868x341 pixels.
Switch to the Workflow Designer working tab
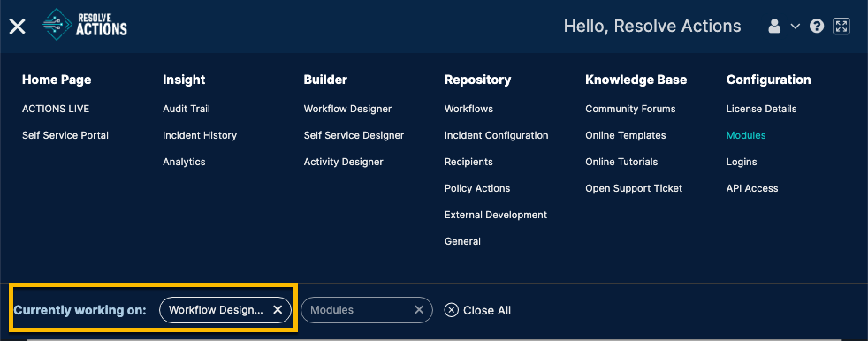(216, 310)
